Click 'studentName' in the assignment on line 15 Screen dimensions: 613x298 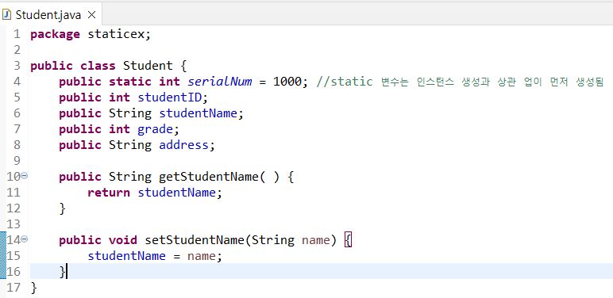(x=127, y=256)
